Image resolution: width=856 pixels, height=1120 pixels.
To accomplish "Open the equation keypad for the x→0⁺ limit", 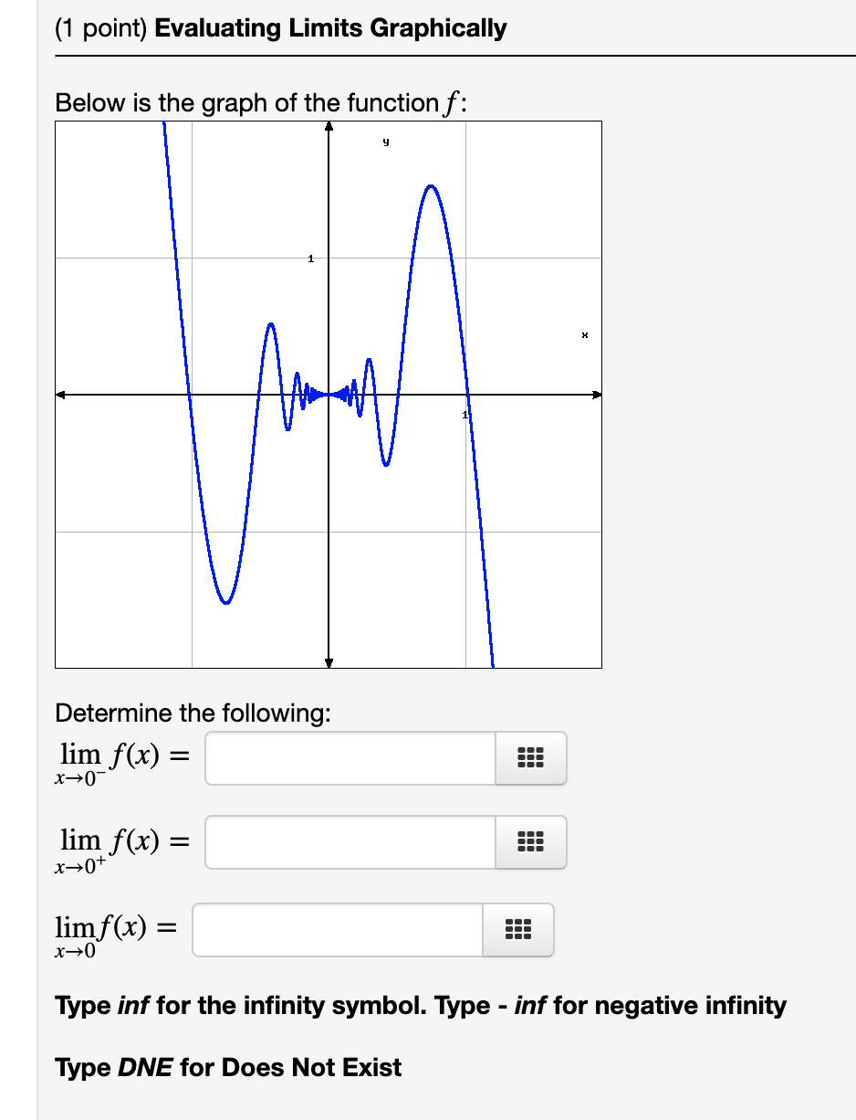I will pyautogui.click(x=530, y=842).
